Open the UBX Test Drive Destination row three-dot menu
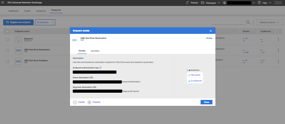The image size is (285, 124). 278,50
